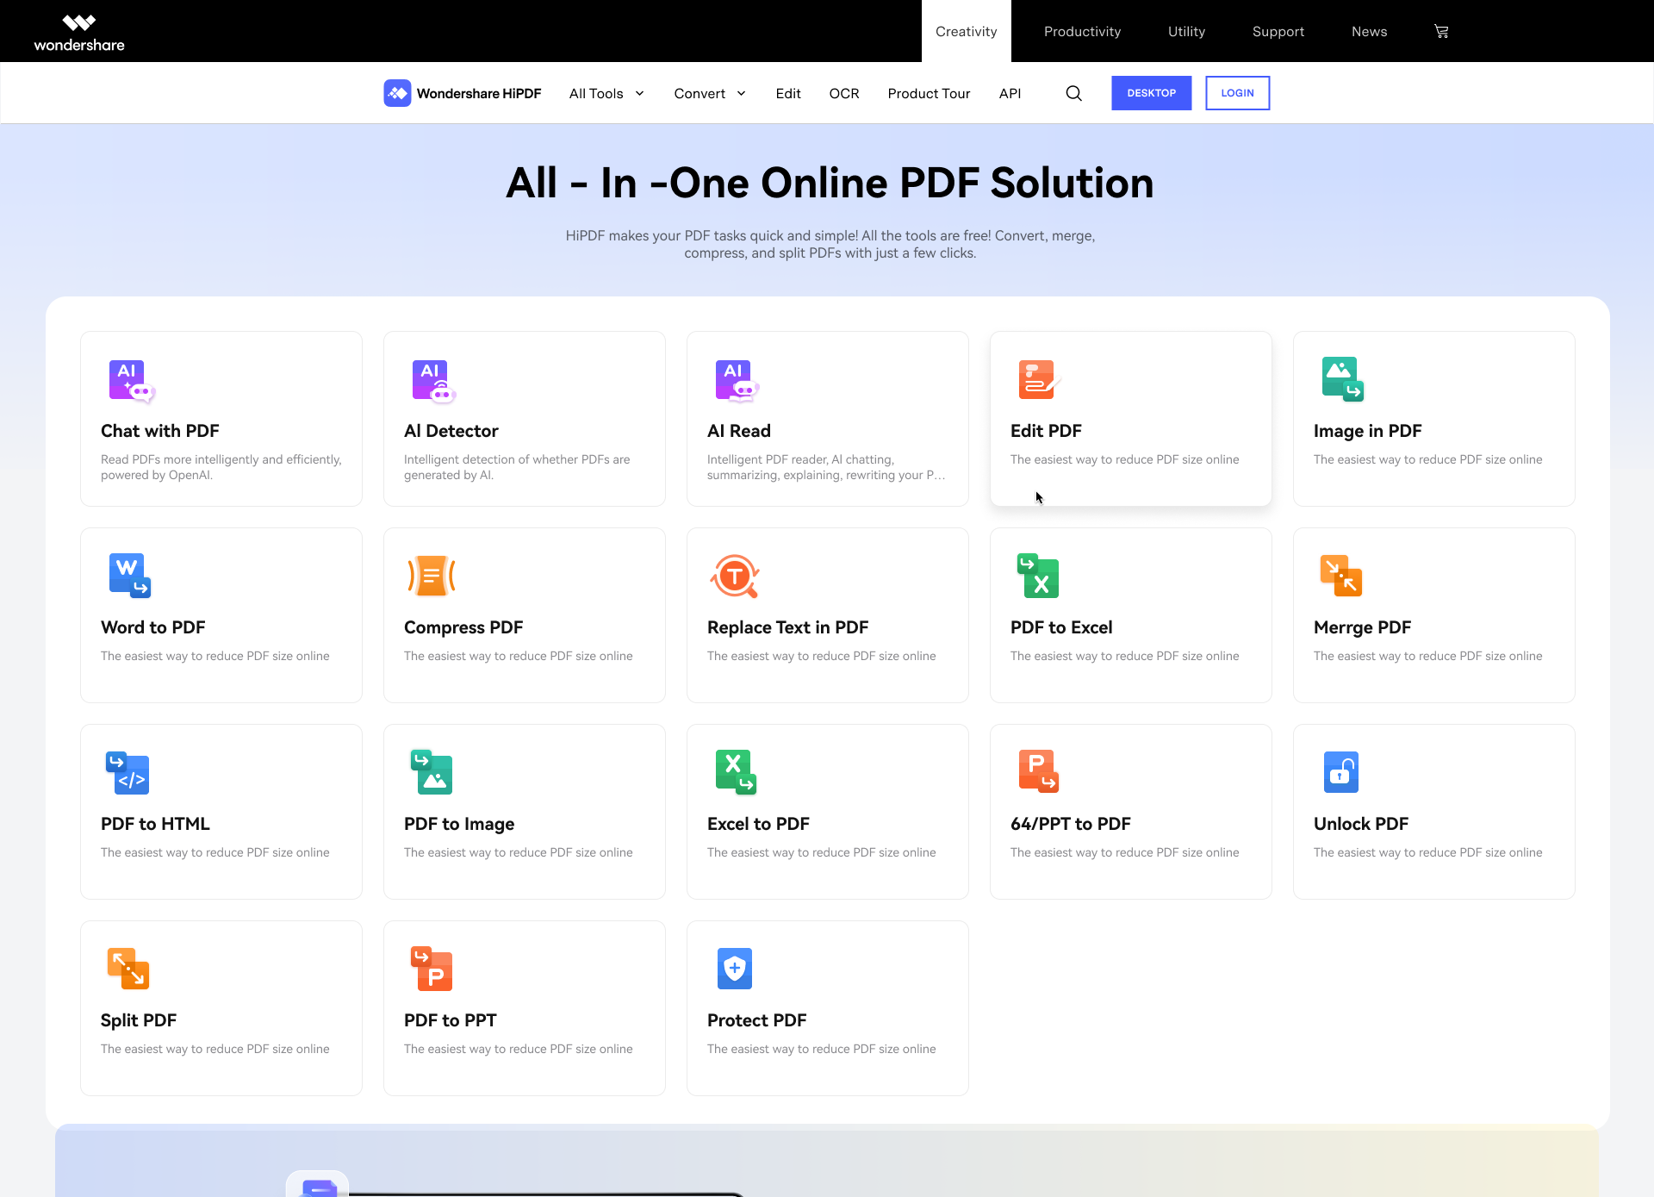Click the Wondershare HiPDF logo

(x=462, y=93)
